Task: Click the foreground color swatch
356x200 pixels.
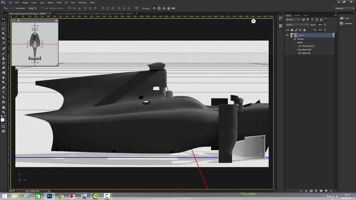Action: (3, 120)
